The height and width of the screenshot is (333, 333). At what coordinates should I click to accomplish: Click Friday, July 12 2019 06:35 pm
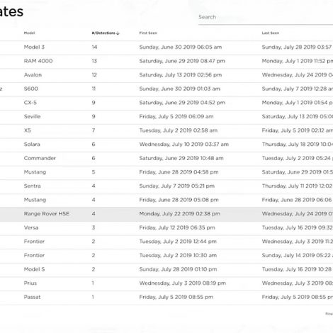click(x=177, y=227)
